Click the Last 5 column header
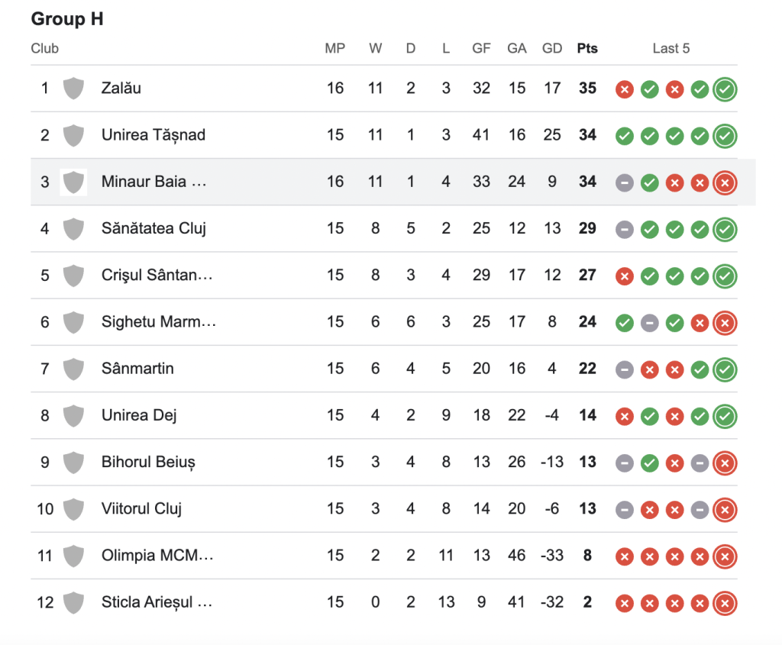The image size is (782, 645). tap(671, 49)
